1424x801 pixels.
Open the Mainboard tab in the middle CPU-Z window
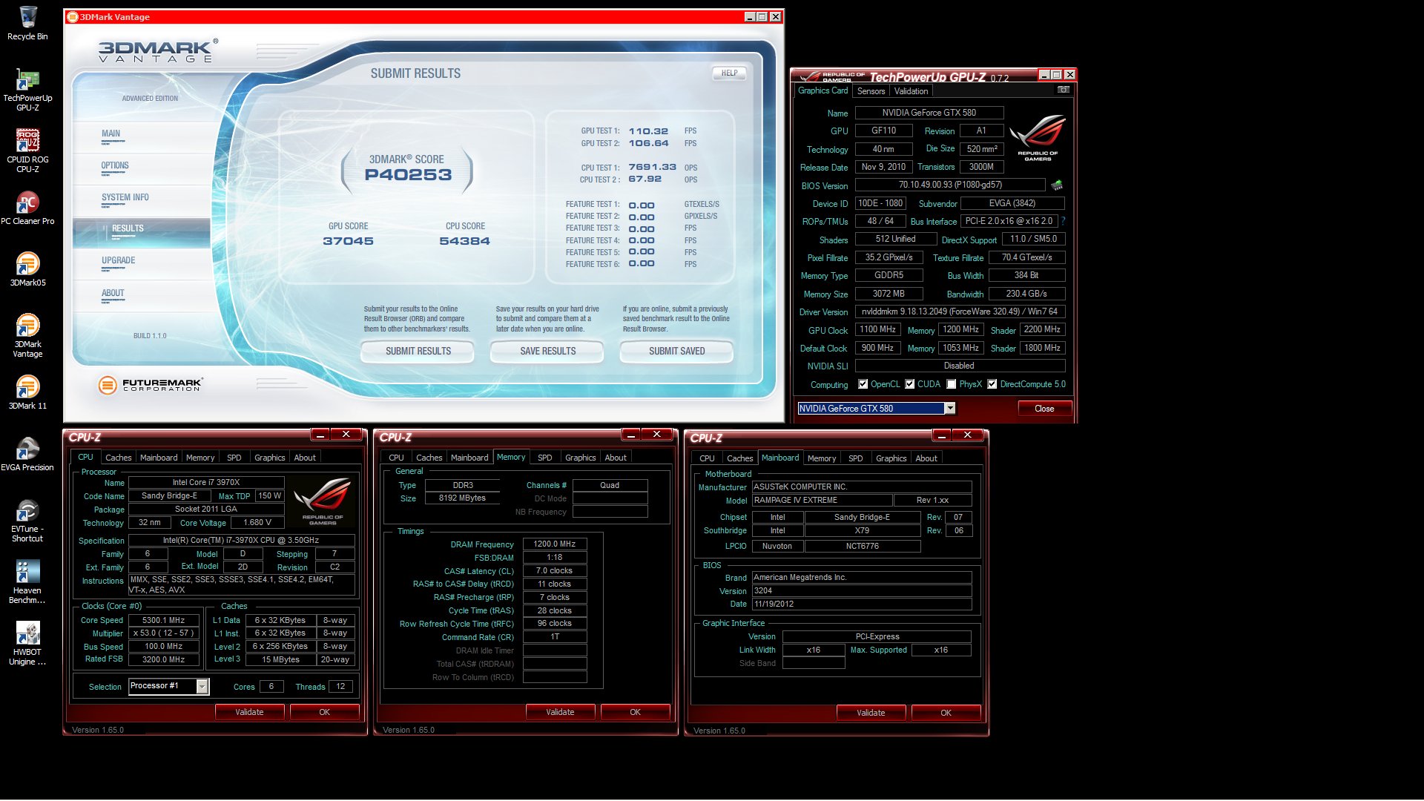pos(469,458)
